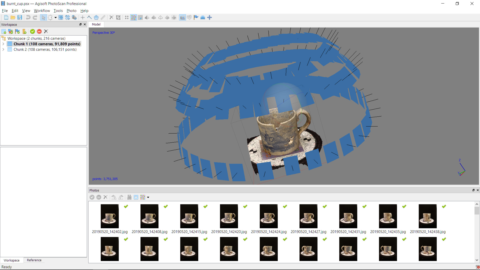Expand the Chunk 2 tree node
This screenshot has width=480, height=270.
pyautogui.click(x=3, y=49)
